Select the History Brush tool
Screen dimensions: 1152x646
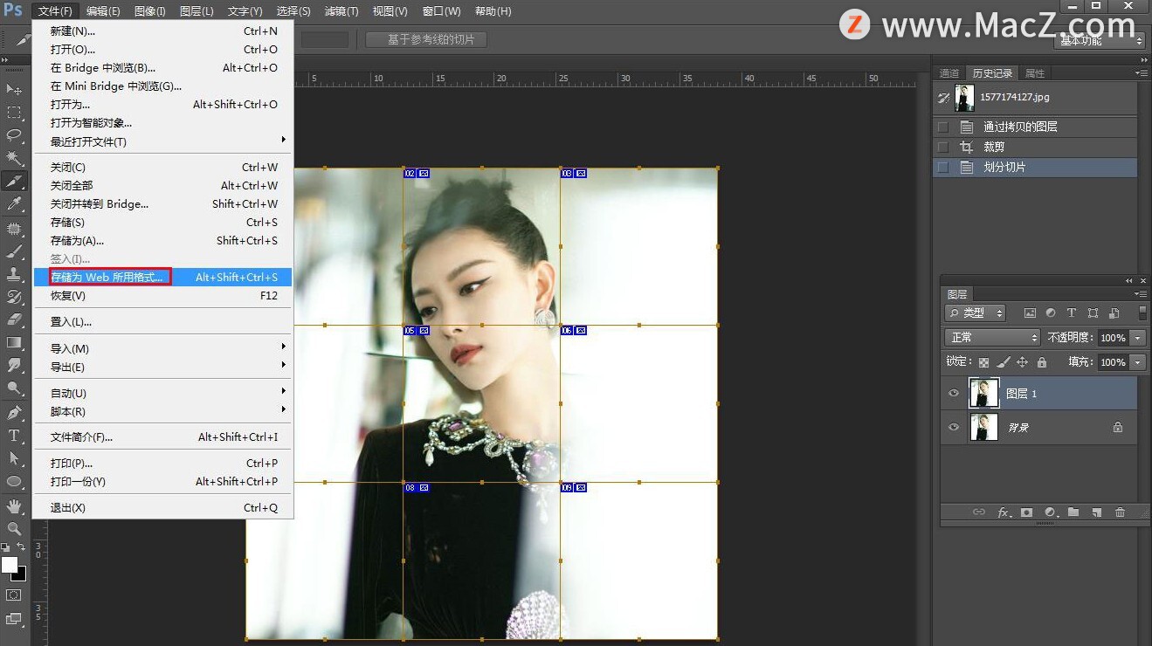point(15,297)
